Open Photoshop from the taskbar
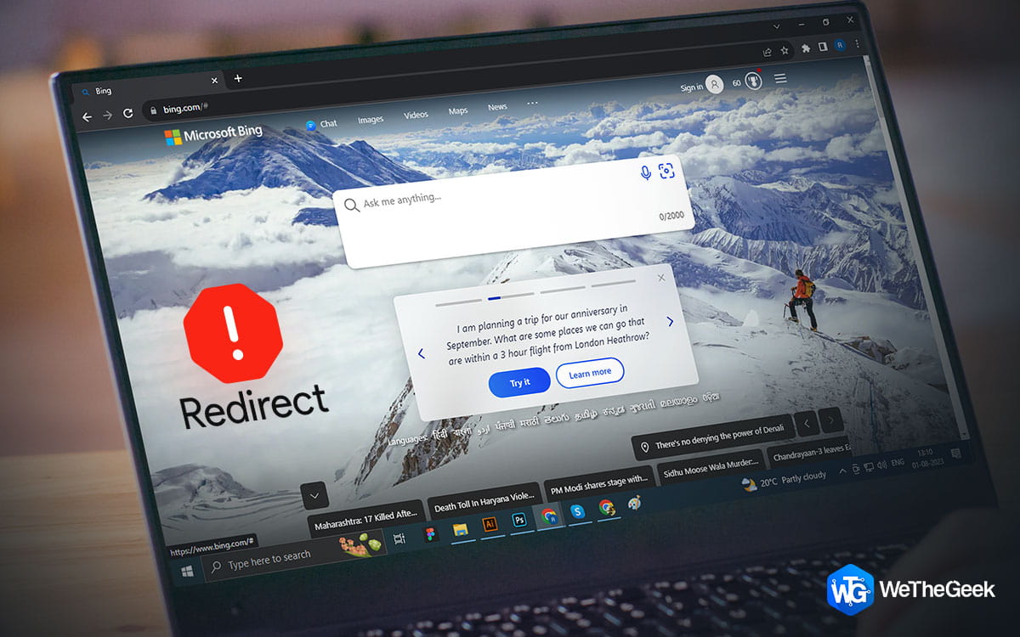Screen dimensions: 1020x637 click(519, 520)
